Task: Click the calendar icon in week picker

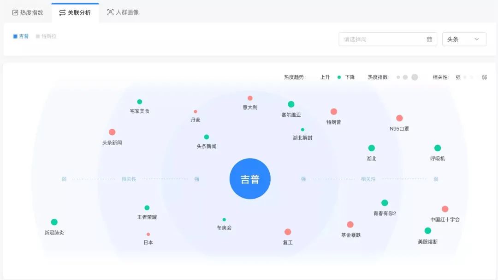Action: [x=429, y=39]
